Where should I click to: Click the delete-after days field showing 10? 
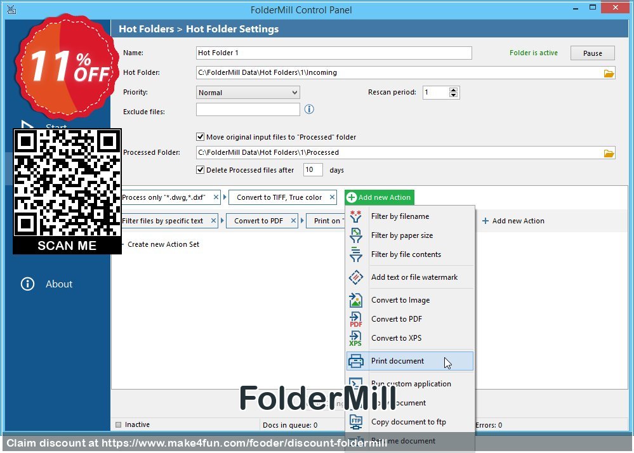tap(313, 170)
